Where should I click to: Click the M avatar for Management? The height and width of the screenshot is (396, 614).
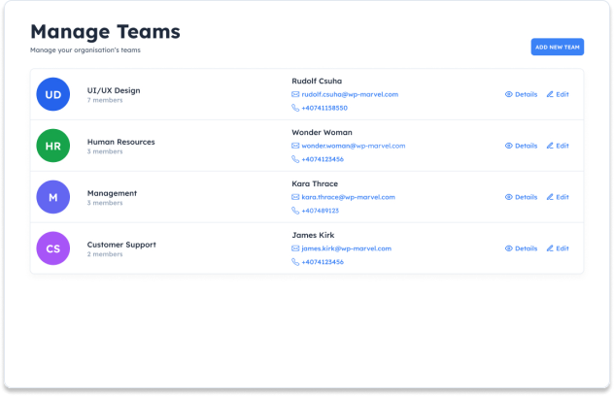tap(52, 197)
